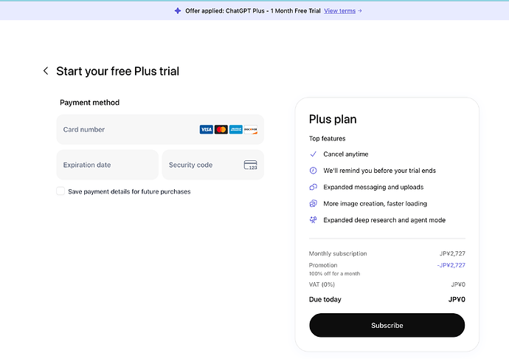This screenshot has height=359, width=509.
Task: Click the expanded messaging and uploads icon
Action: point(314,187)
